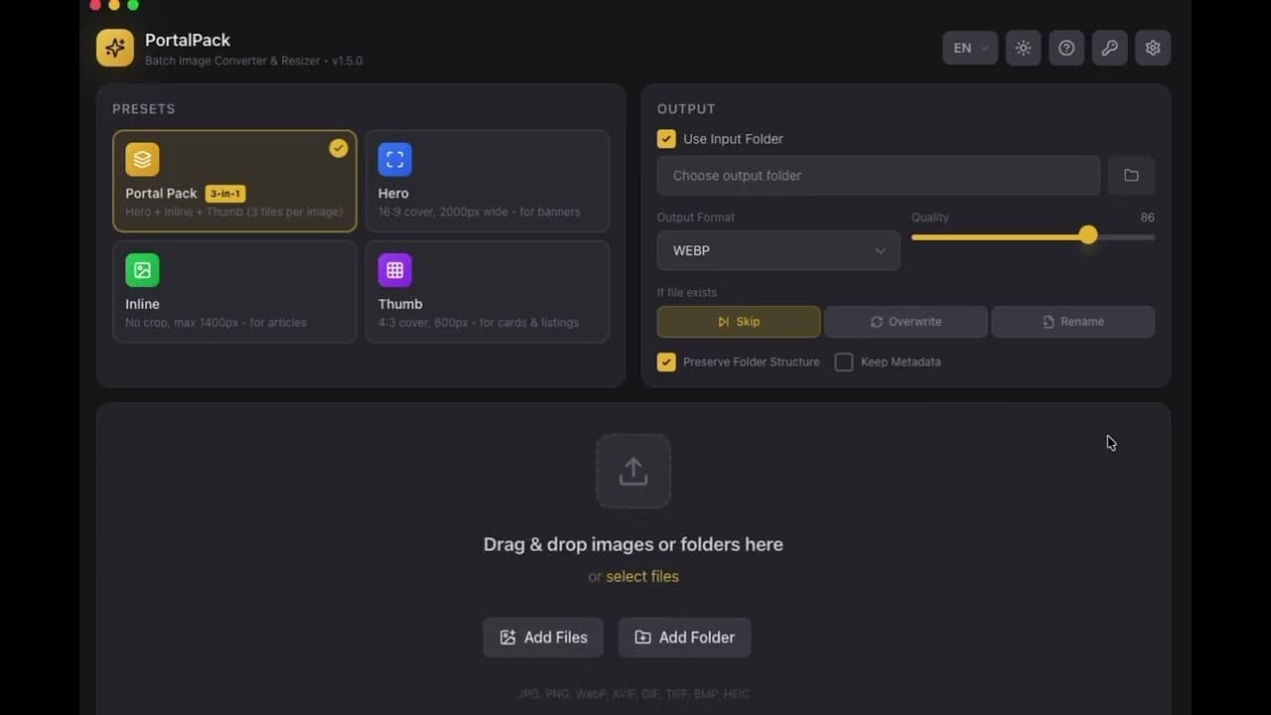This screenshot has height=715, width=1271.
Task: Browse output folder with folder icon
Action: click(x=1131, y=176)
